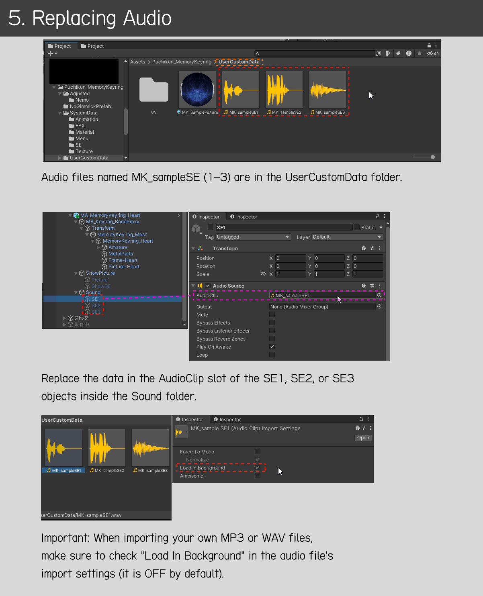Toggle hidden packages eye icon showing 41

point(433,53)
